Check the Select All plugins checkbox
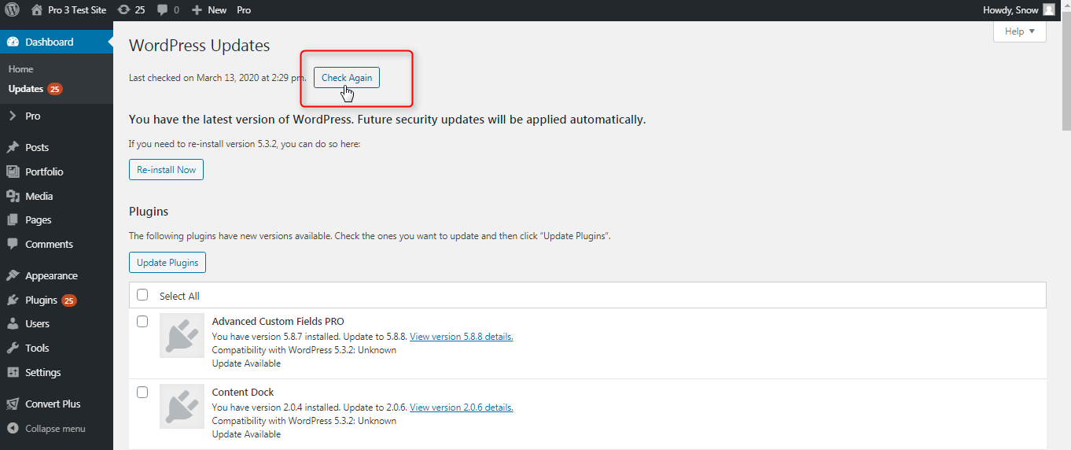This screenshot has height=450, width=1071. click(142, 295)
